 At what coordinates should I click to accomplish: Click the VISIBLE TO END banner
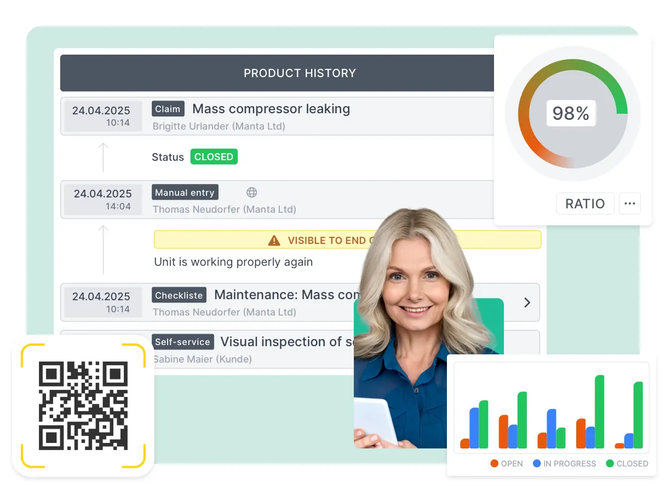tap(347, 240)
